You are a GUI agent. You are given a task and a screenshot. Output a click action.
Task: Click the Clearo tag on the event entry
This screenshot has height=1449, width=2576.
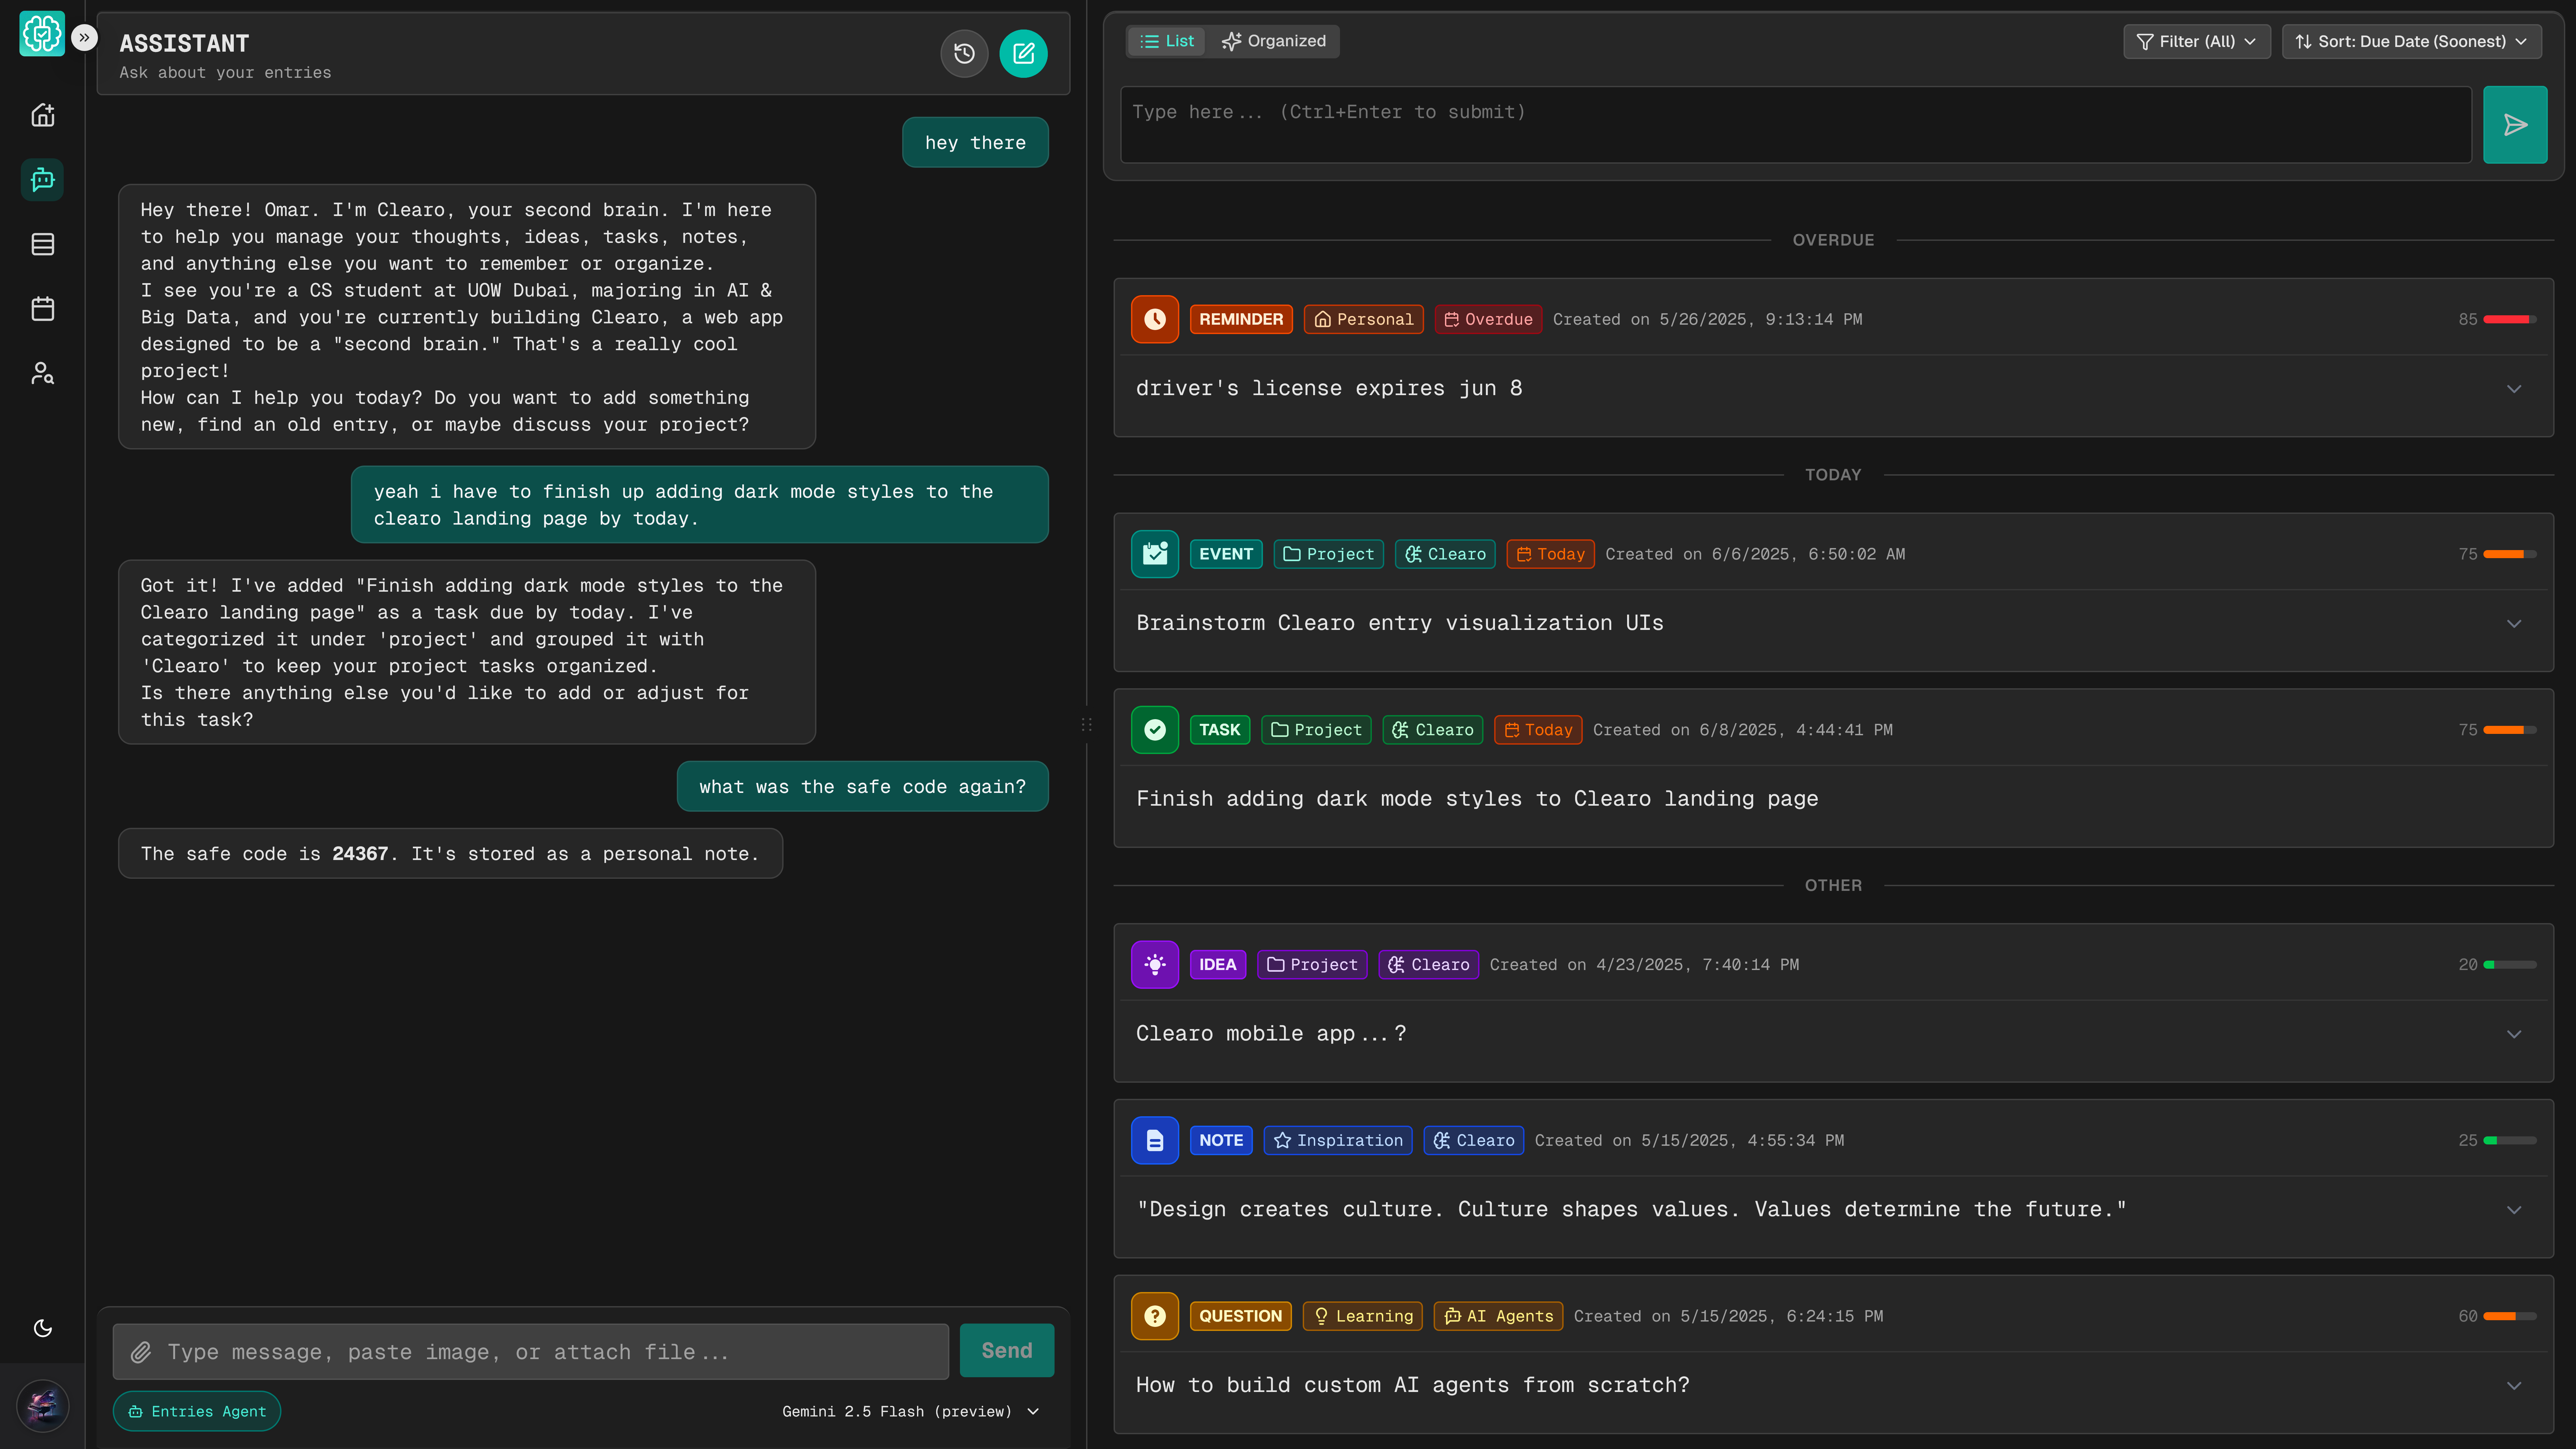click(x=1445, y=554)
